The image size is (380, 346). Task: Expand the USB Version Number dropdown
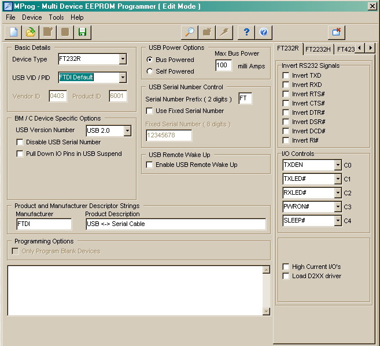[127, 131]
